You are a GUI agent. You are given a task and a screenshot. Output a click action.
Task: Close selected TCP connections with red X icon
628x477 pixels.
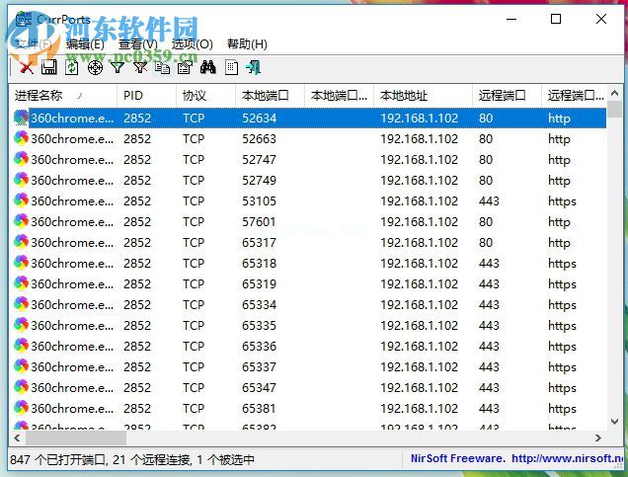pyautogui.click(x=27, y=67)
